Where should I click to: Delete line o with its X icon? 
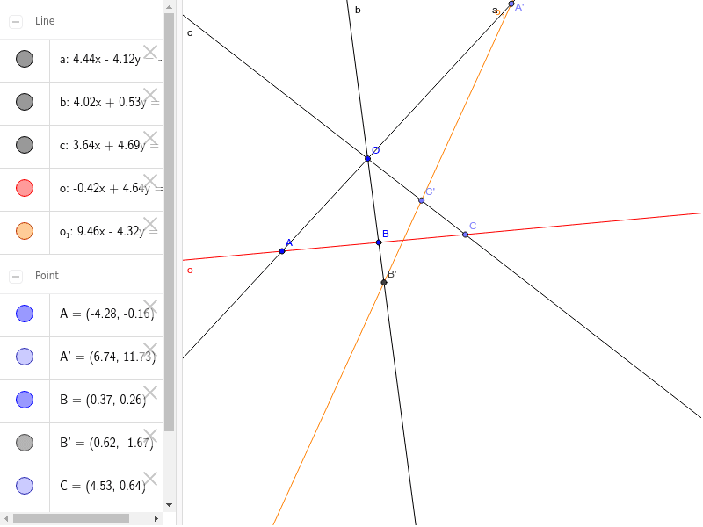tap(150, 181)
